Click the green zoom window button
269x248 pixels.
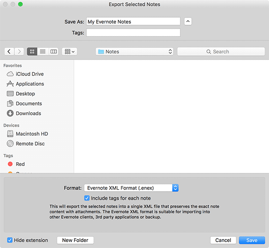(21, 4)
